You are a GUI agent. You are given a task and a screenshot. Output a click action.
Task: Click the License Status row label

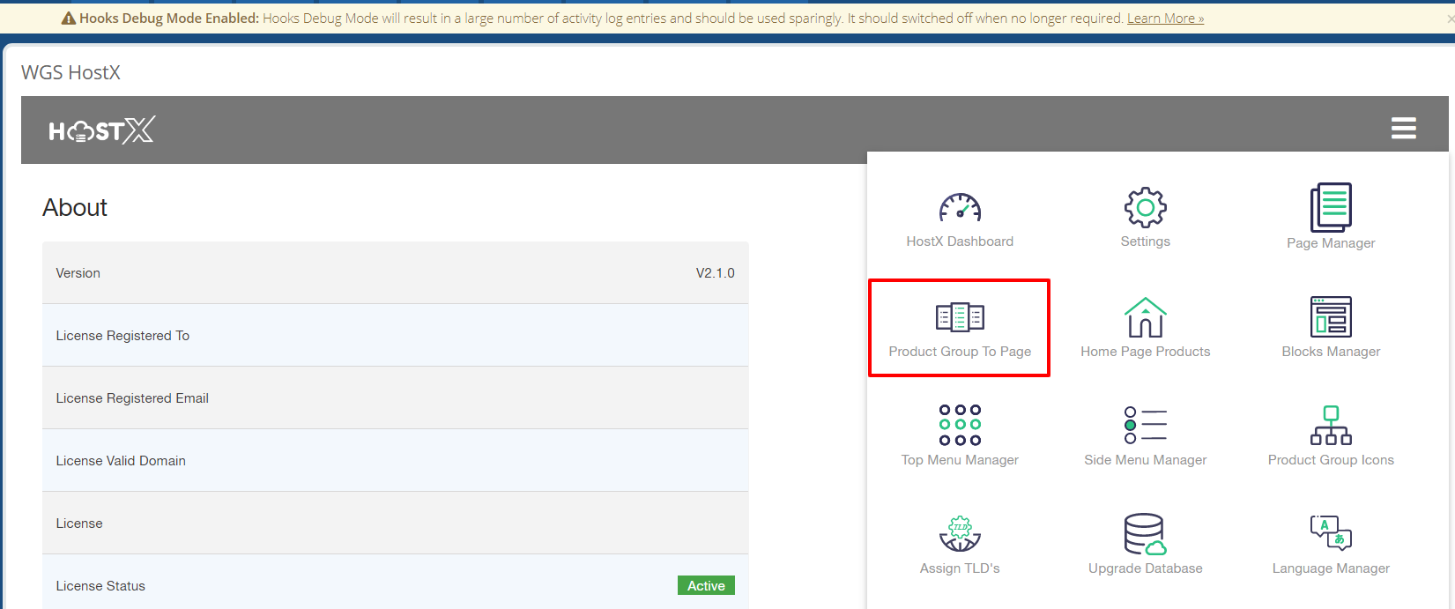100,586
